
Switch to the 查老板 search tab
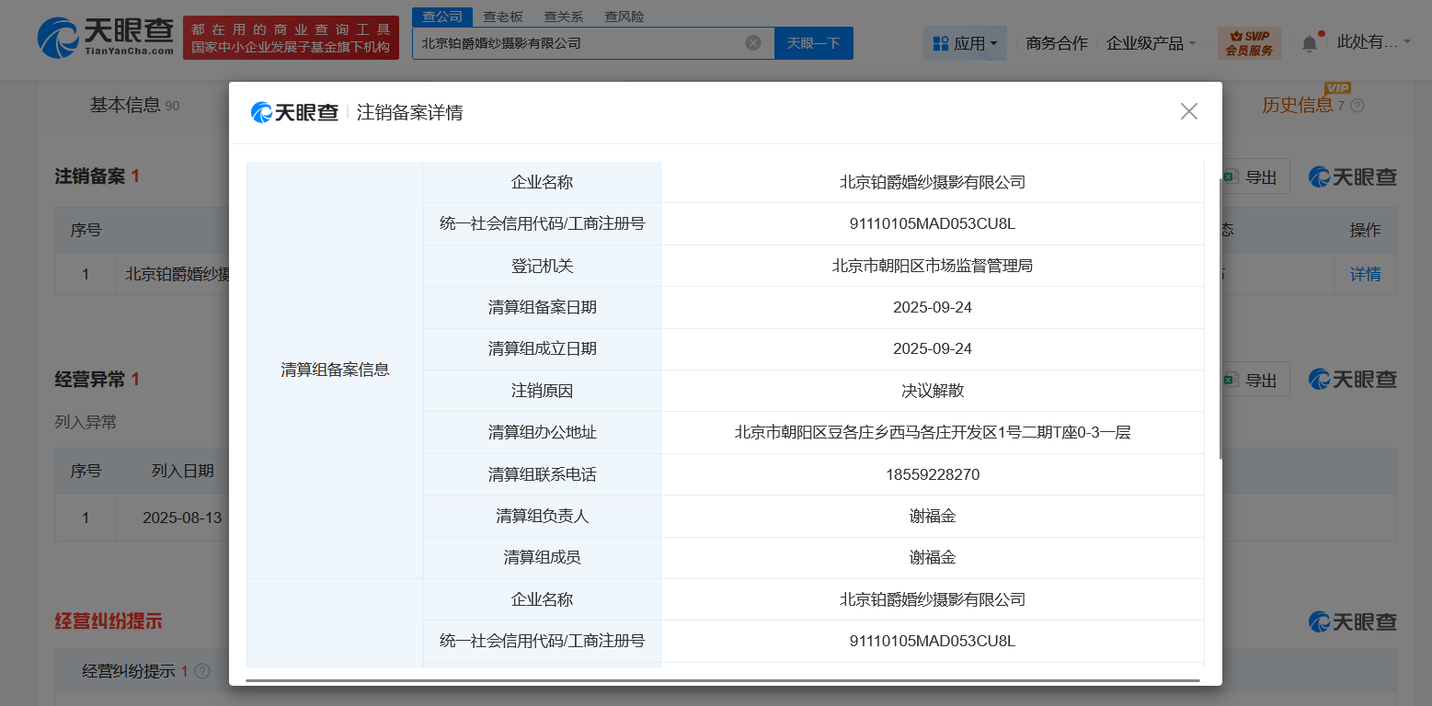(x=503, y=17)
